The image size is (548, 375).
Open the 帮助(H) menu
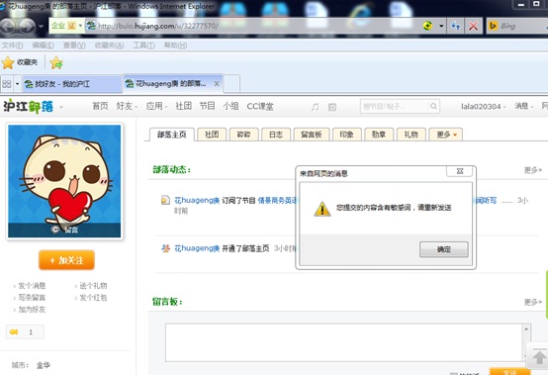[x=175, y=46]
